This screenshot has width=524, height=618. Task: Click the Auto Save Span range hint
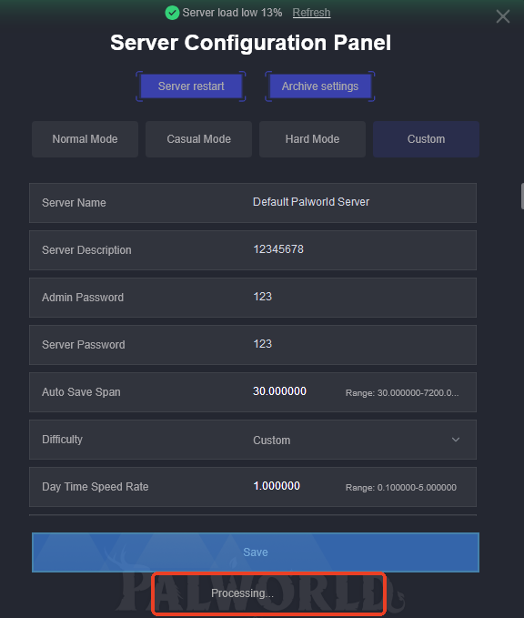(x=402, y=393)
